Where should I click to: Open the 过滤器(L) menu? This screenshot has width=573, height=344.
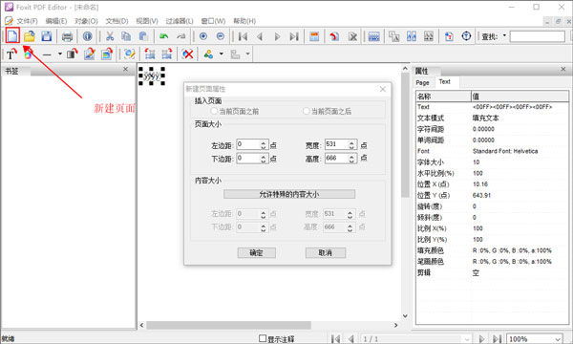pyautogui.click(x=180, y=21)
